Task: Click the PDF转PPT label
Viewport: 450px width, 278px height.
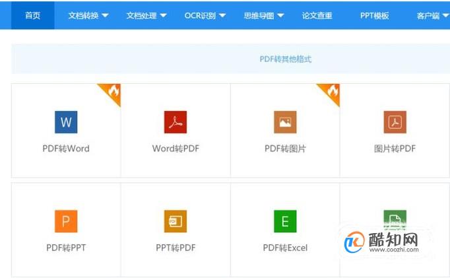Action: (66, 248)
